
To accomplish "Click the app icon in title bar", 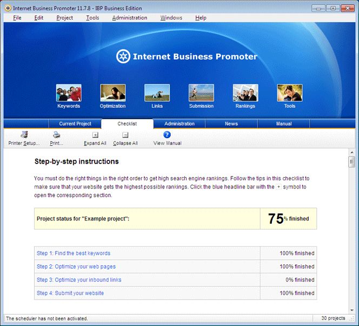I will click(x=8, y=8).
